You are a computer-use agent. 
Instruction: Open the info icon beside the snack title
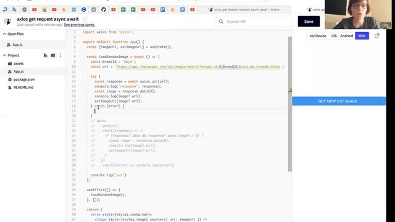click(85, 19)
